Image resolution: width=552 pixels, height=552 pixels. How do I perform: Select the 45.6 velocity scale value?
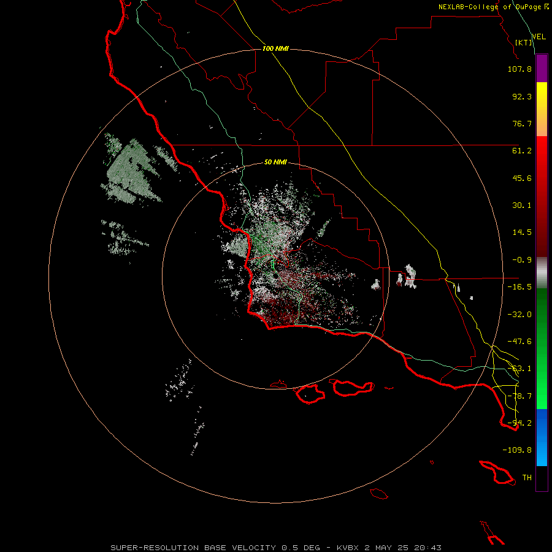pyautogui.click(x=522, y=178)
